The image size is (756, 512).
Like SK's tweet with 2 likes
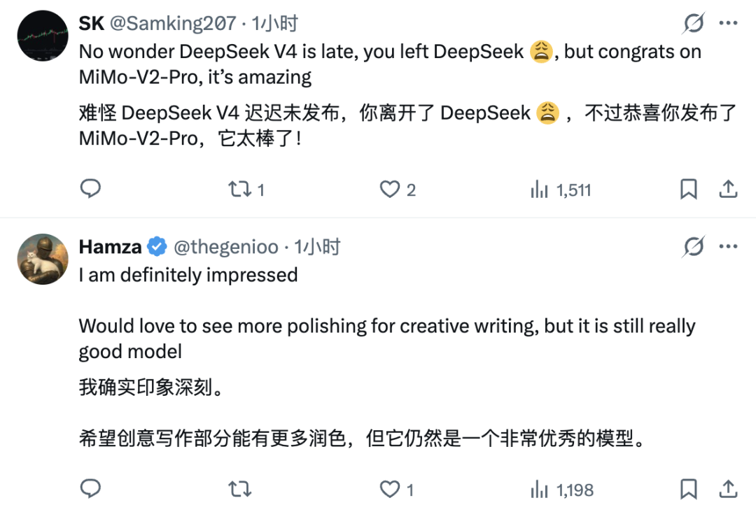point(389,189)
